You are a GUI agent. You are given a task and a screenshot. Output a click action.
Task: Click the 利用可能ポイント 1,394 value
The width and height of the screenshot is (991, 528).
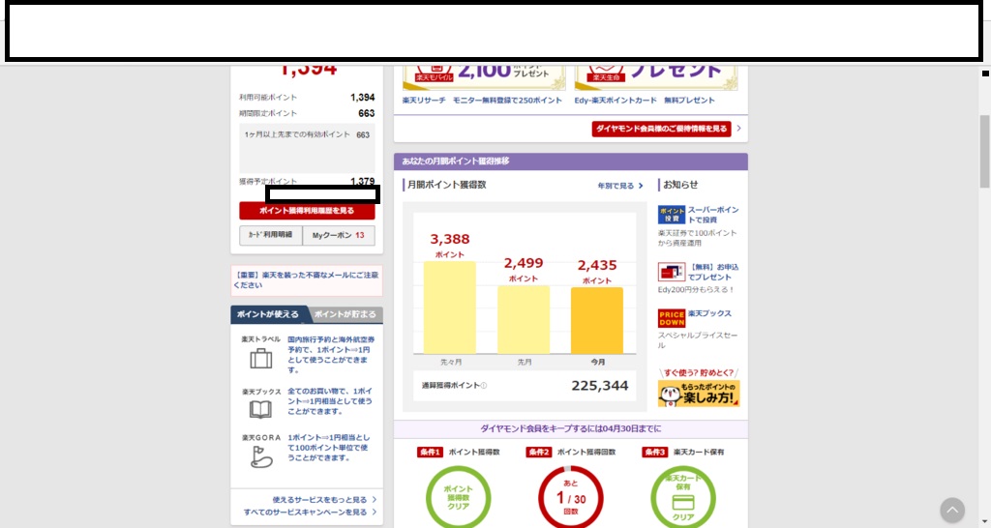point(362,98)
